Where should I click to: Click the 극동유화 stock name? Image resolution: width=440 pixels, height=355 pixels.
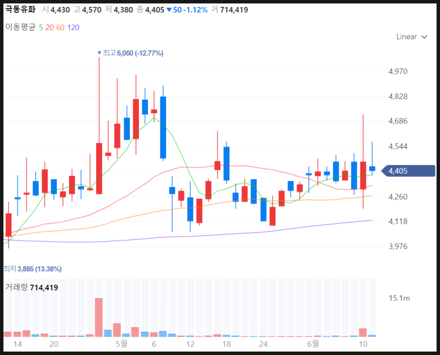(x=20, y=10)
